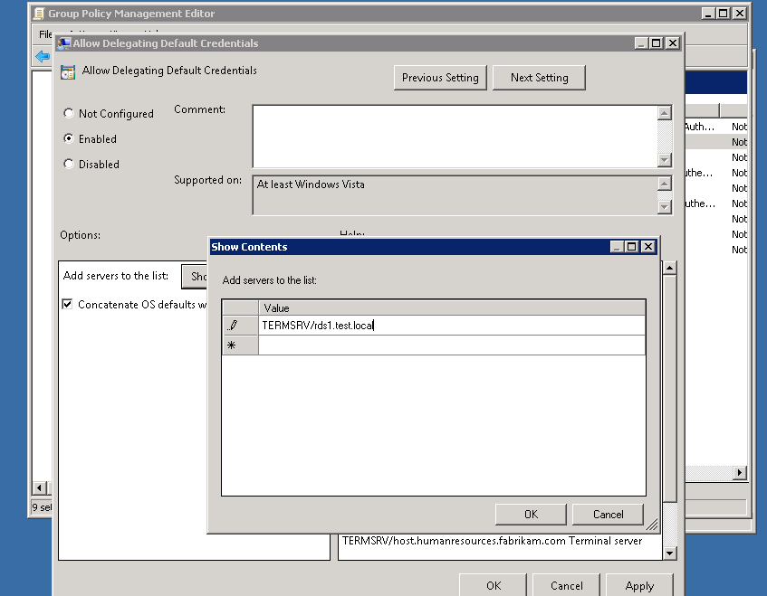The height and width of the screenshot is (596, 767).
Task: Minimize the Show Contents dialog
Action: (x=617, y=247)
